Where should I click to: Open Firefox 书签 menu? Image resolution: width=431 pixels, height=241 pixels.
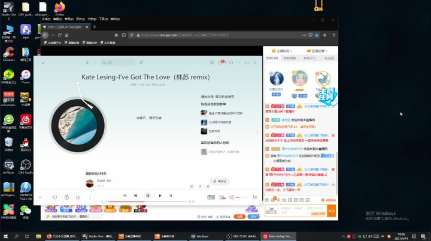92,19
